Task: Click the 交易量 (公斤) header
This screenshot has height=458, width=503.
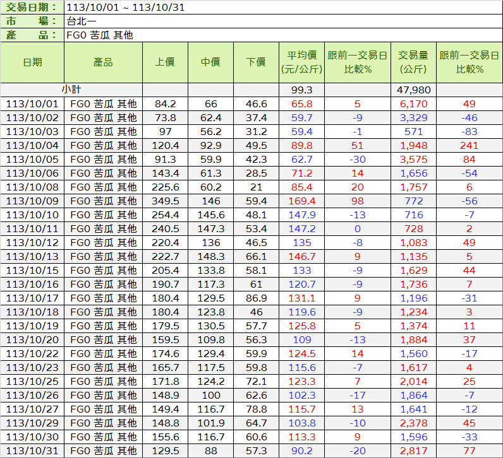Action: pos(413,62)
